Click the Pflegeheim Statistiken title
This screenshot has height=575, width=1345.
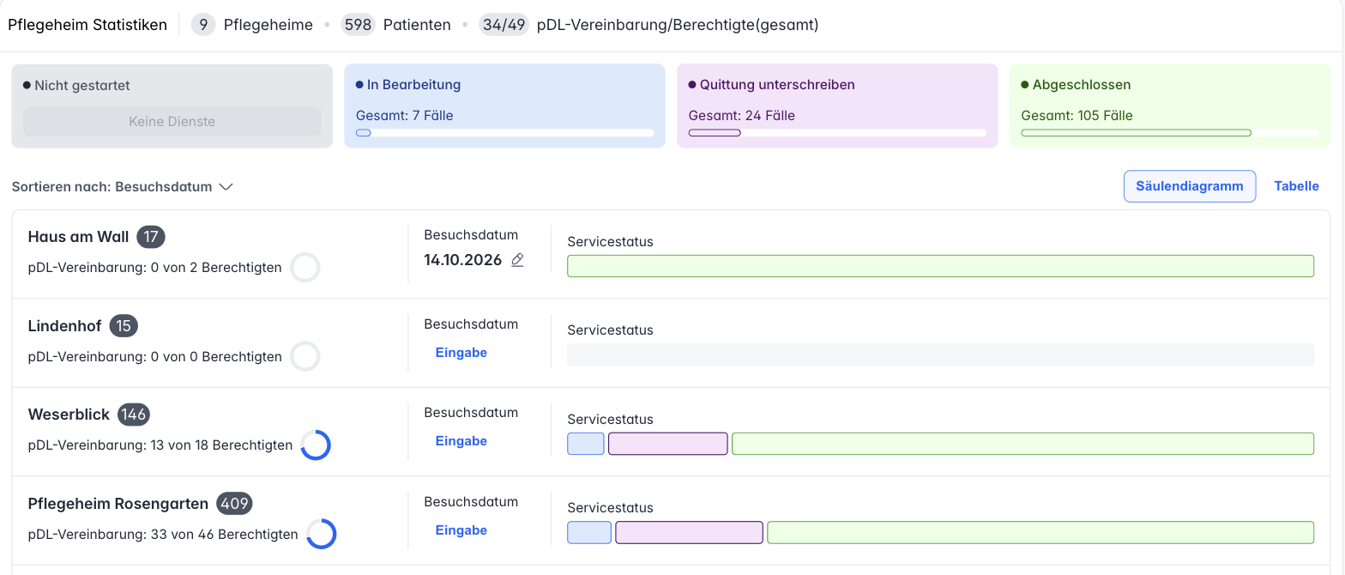pyautogui.click(x=87, y=25)
